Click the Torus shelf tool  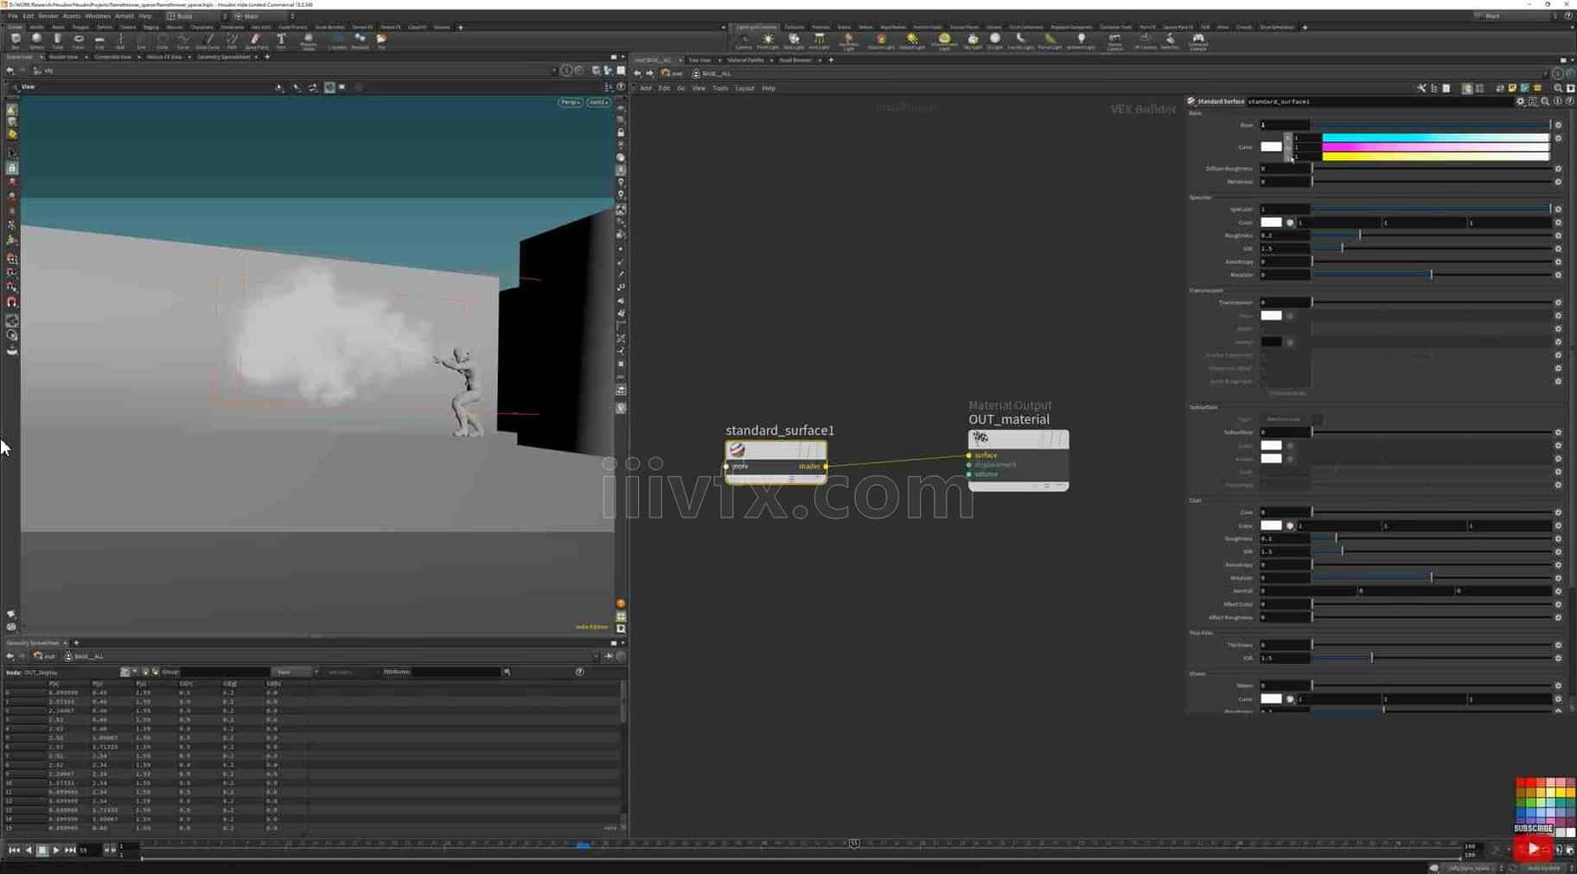78,41
